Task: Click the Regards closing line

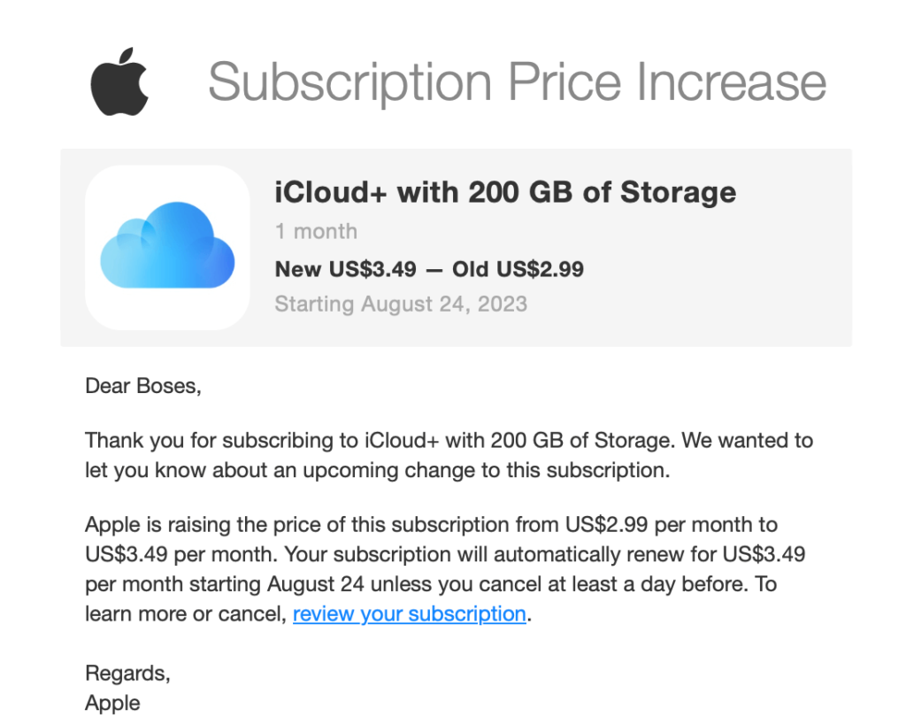Action: click(x=127, y=674)
